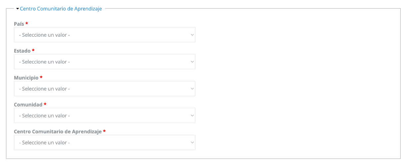Click the chevron arrow in País field
This screenshot has width=406, height=164.
[x=192, y=35]
